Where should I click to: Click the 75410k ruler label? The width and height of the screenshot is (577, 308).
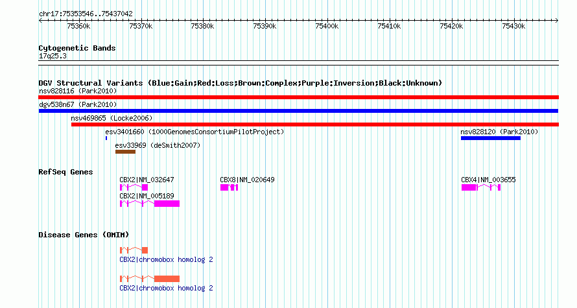[389, 27]
